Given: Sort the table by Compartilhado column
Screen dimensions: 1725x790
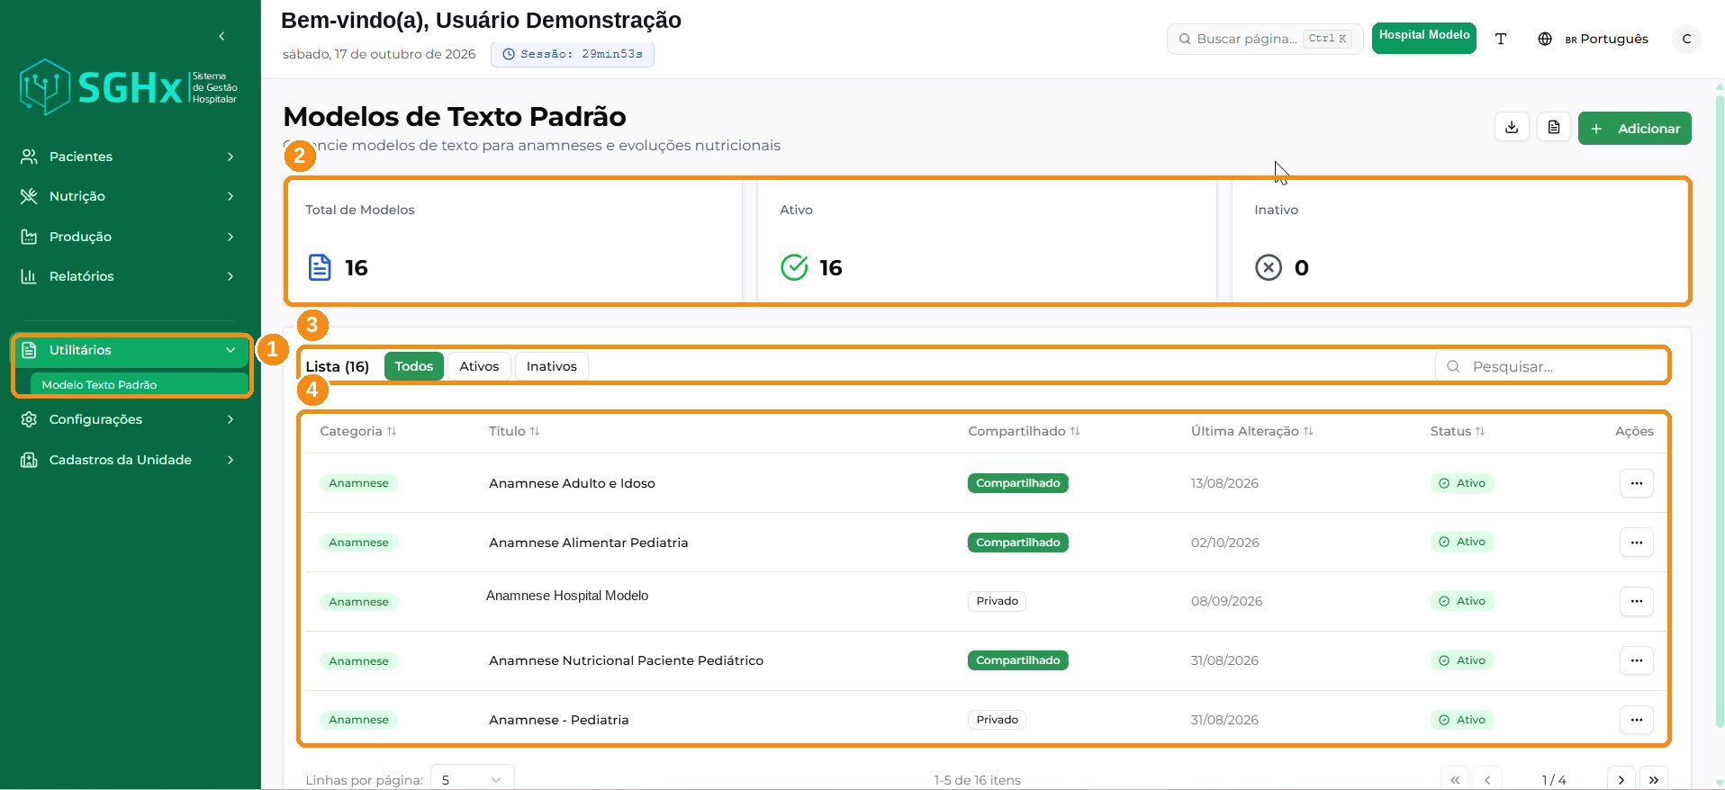Looking at the screenshot, I should 1024,431.
